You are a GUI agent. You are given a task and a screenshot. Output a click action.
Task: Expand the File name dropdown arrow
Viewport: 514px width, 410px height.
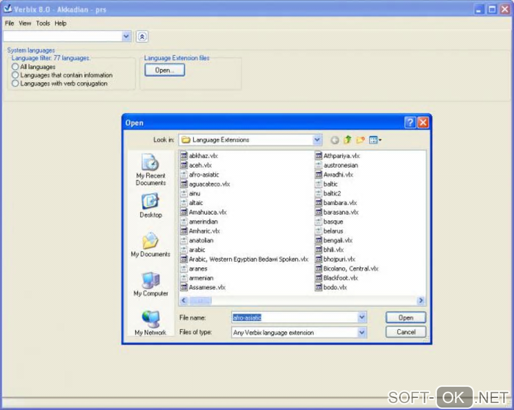(362, 317)
